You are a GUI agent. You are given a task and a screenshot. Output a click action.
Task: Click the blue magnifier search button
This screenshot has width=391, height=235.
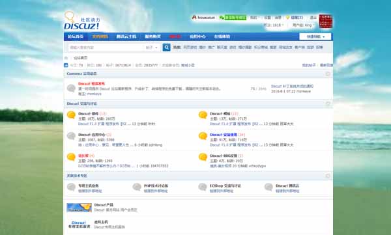point(167,48)
